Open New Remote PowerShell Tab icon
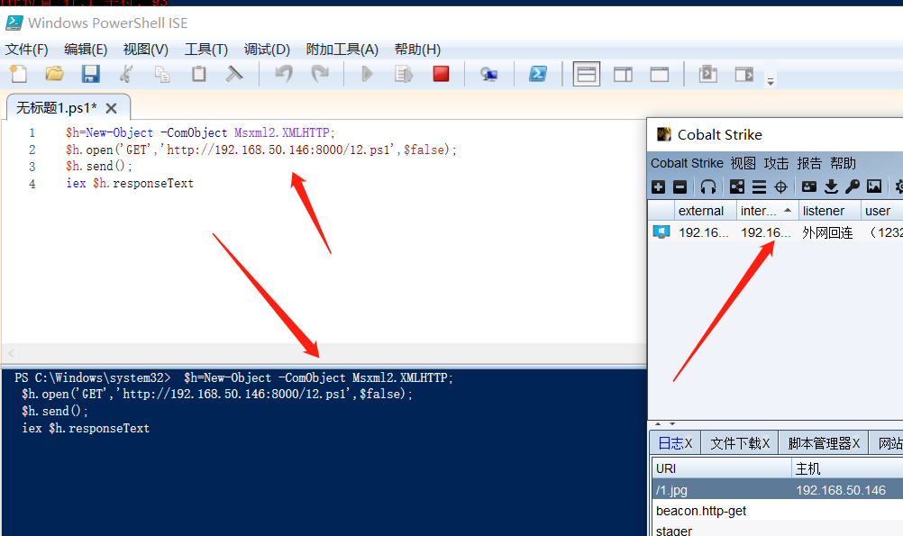903x536 pixels. 489,74
